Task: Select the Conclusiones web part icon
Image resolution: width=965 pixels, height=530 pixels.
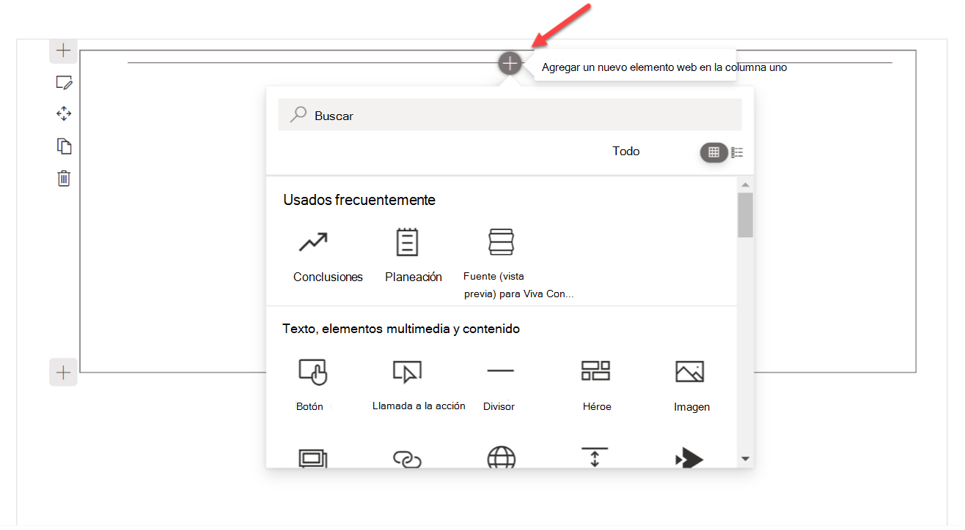Action: coord(312,242)
